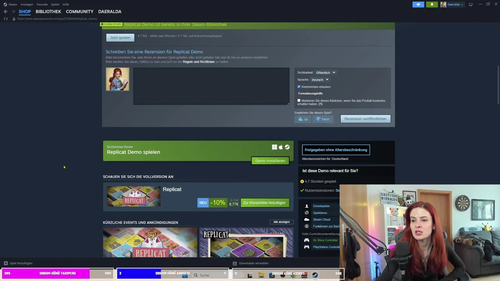Image resolution: width=500 pixels, height=281 pixels.
Task: Open the Formatierungshilfe link
Action: pyautogui.click(x=311, y=94)
